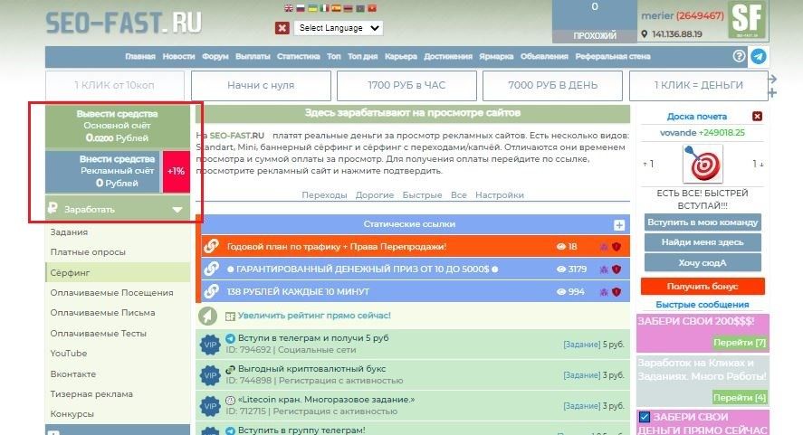Switch to Быстрые filter tab
Image resolution: width=803 pixels, height=435 pixels.
422,195
